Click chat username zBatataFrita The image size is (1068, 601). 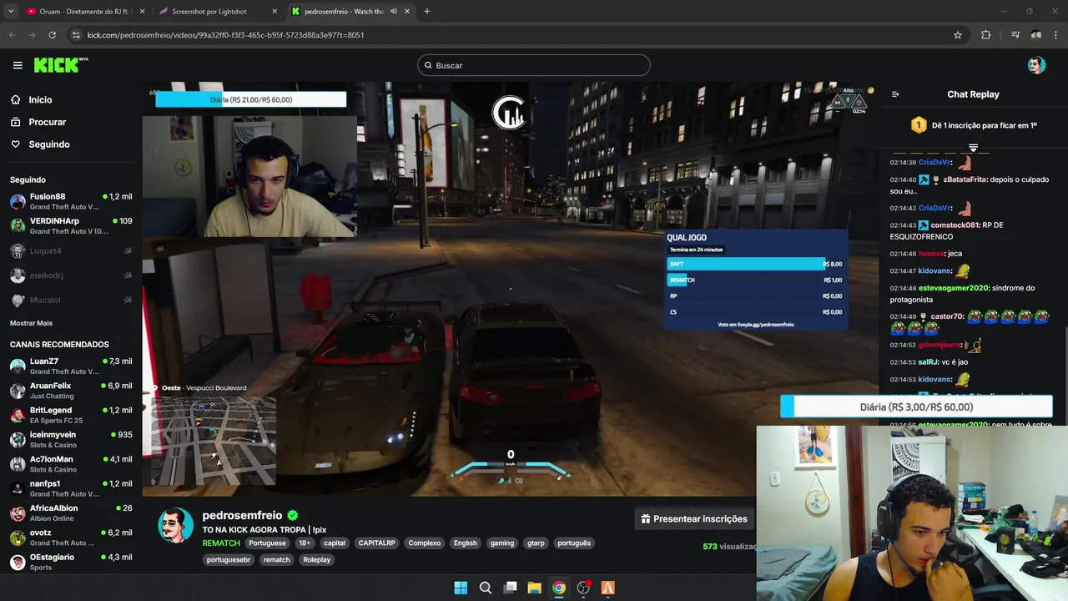tap(965, 179)
